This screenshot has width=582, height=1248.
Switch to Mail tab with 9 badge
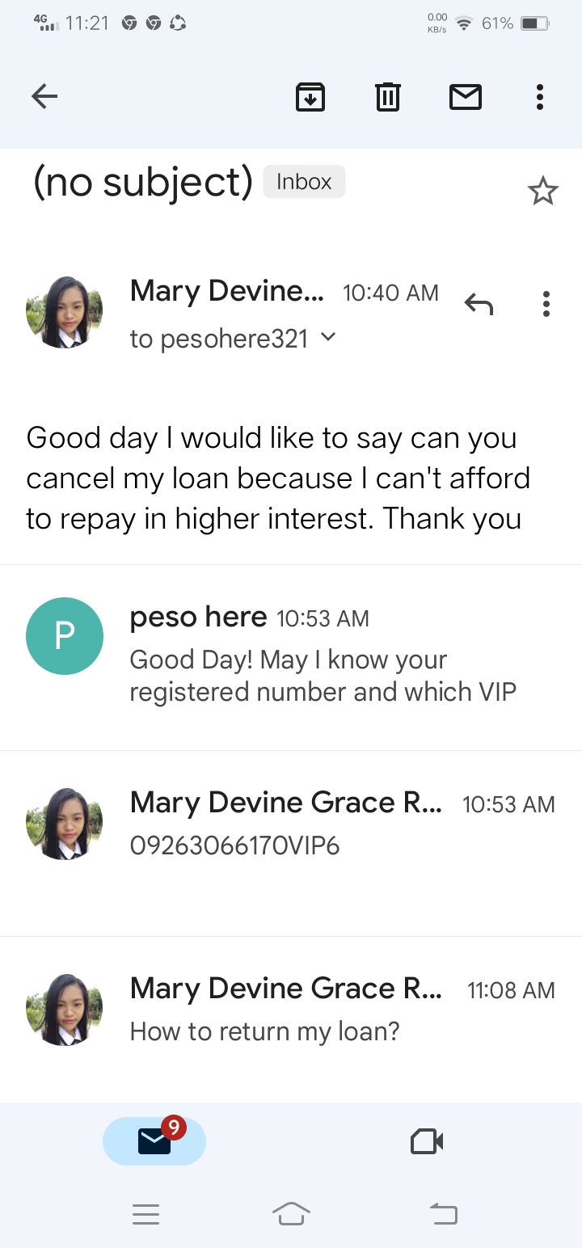point(154,1140)
